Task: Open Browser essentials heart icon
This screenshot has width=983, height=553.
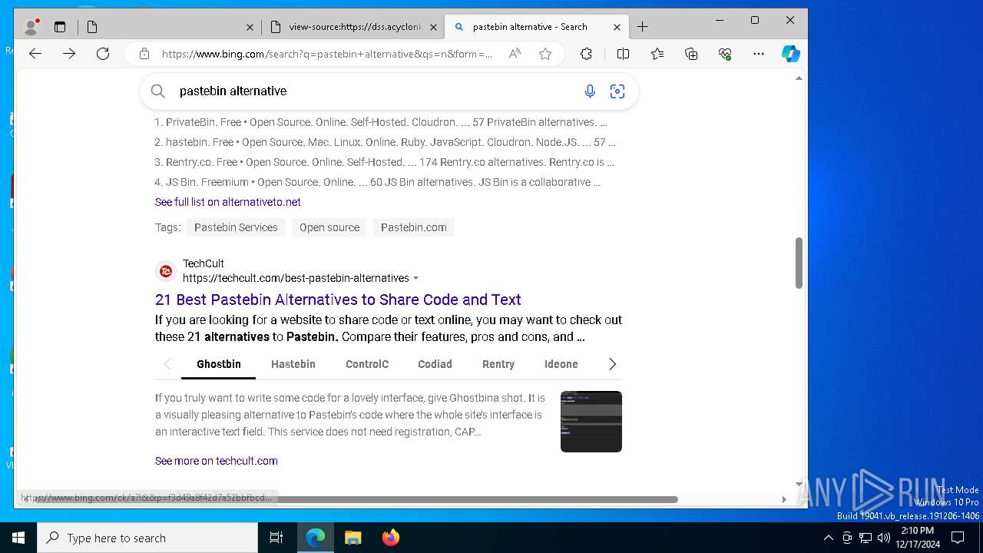Action: [x=725, y=54]
